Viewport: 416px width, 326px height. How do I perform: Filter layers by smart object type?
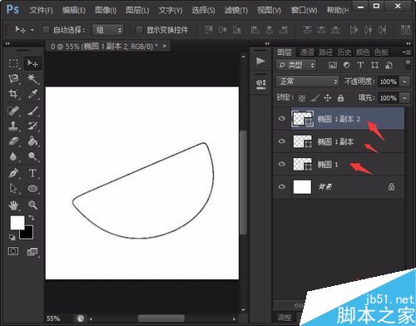[389, 65]
